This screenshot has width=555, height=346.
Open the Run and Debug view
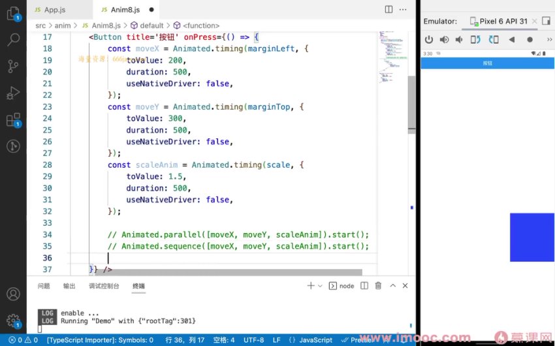(x=13, y=93)
